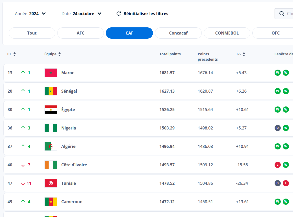Screen dimensions: 293x217
Task: Open the Algérie team link
Action: (68, 146)
